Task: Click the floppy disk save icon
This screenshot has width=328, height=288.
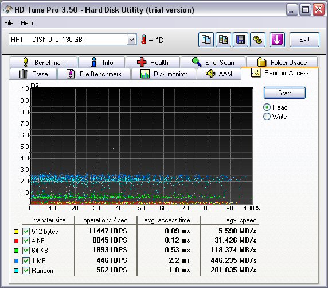Action: pos(241,40)
